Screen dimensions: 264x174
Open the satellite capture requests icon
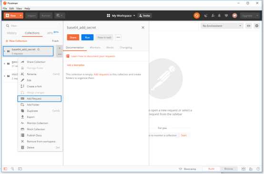206,16
